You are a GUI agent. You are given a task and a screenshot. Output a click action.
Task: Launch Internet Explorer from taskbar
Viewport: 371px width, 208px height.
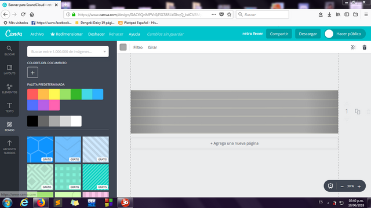coord(24,203)
